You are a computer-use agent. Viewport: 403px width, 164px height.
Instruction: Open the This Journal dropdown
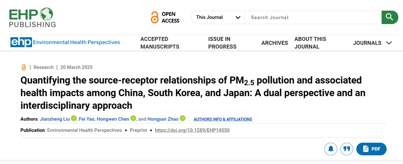(x=218, y=17)
